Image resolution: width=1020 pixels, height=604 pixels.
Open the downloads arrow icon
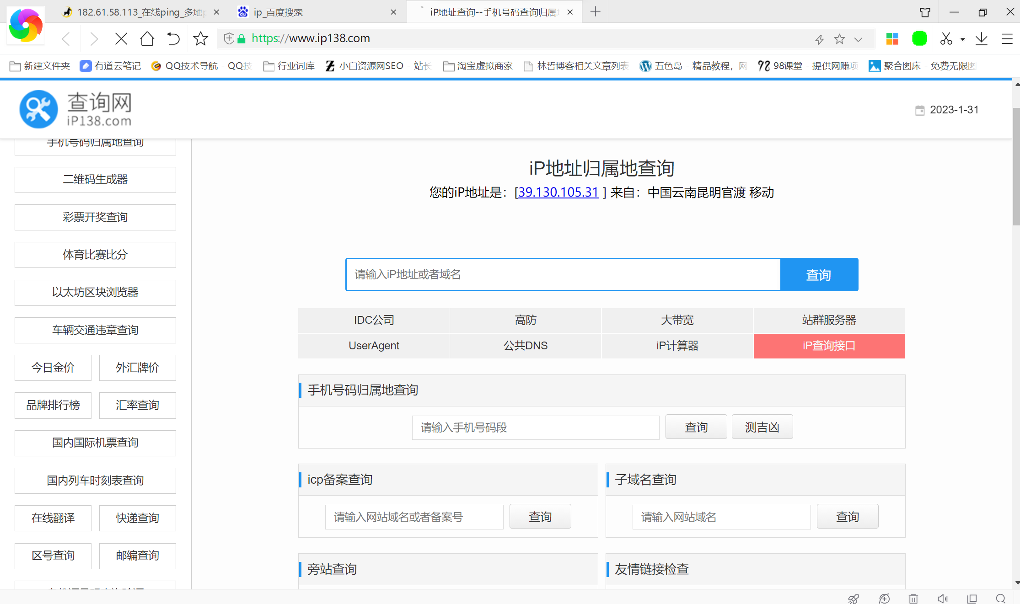pyautogui.click(x=981, y=39)
